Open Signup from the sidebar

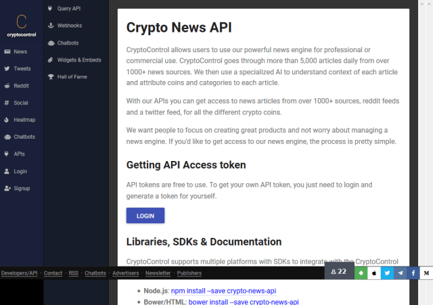pos(22,189)
